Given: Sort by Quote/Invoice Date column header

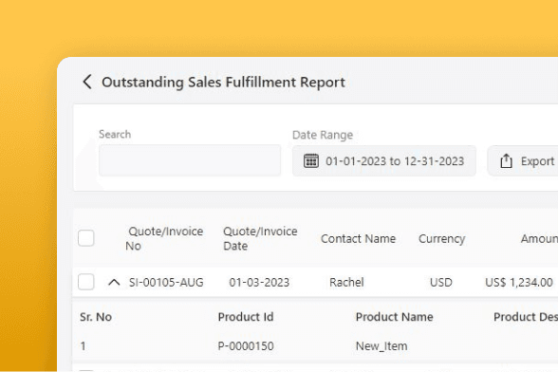Looking at the screenshot, I should 260,238.
